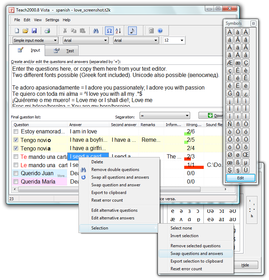Open a file with the folder icon
269x280 pixels.
point(25,31)
